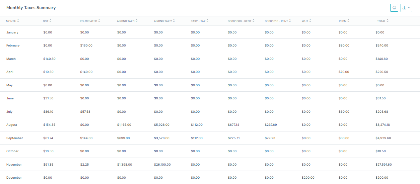This screenshot has height=184, width=420.
Task: Click November total $27,591.60
Action: coord(384,165)
